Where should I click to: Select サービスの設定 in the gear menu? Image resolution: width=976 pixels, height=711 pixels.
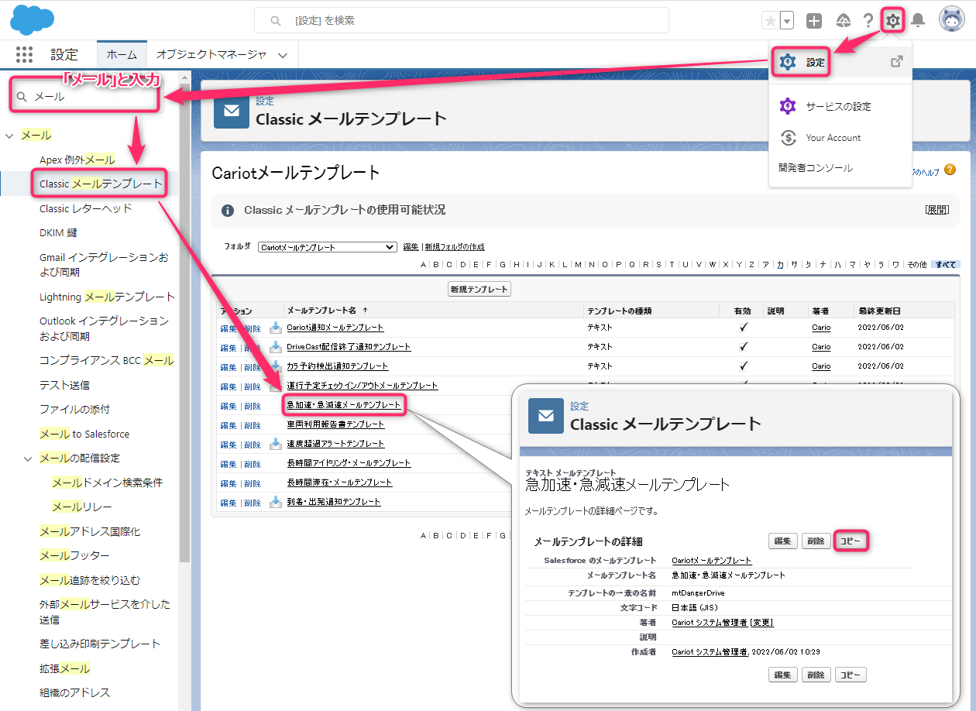pyautogui.click(x=838, y=106)
